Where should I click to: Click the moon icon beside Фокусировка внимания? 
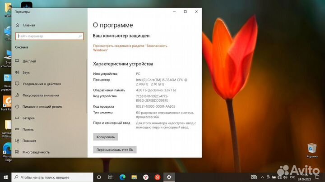click(x=17, y=95)
